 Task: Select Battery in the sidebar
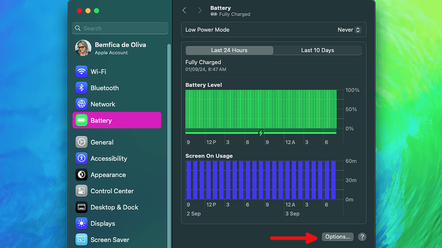click(x=117, y=121)
